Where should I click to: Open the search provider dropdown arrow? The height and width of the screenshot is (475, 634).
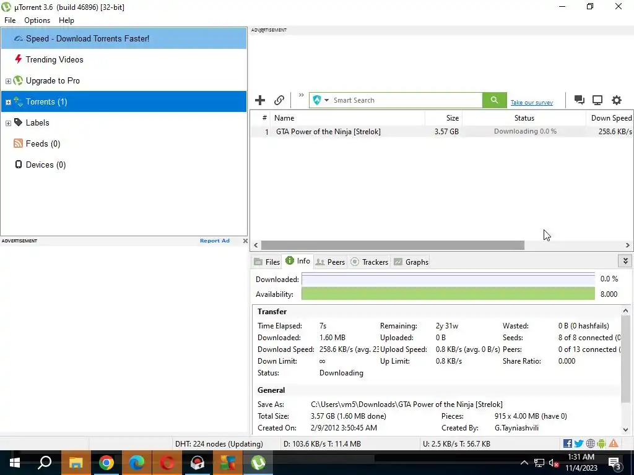[x=326, y=100]
